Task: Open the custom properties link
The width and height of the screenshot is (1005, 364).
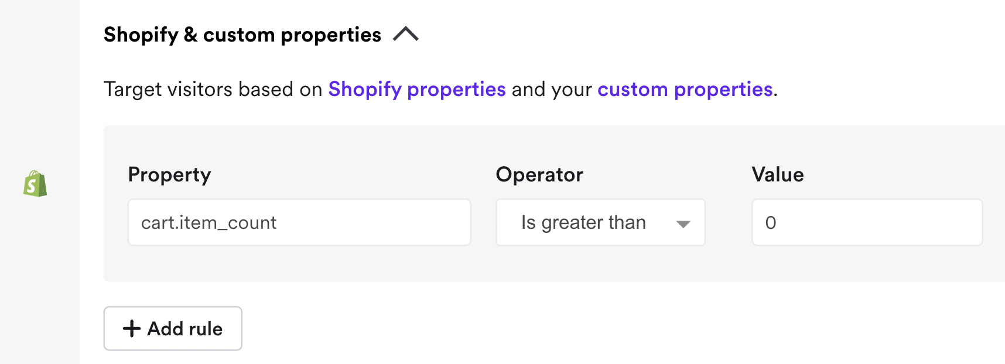Action: click(685, 90)
